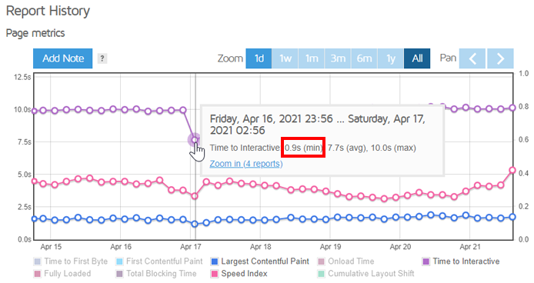Click the Add Note button

pos(62,58)
